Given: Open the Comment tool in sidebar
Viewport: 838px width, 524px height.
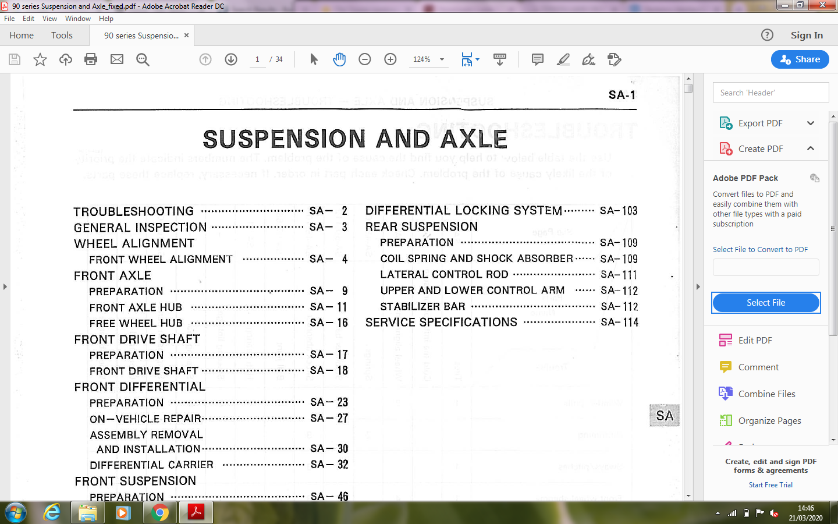Looking at the screenshot, I should click(x=758, y=367).
